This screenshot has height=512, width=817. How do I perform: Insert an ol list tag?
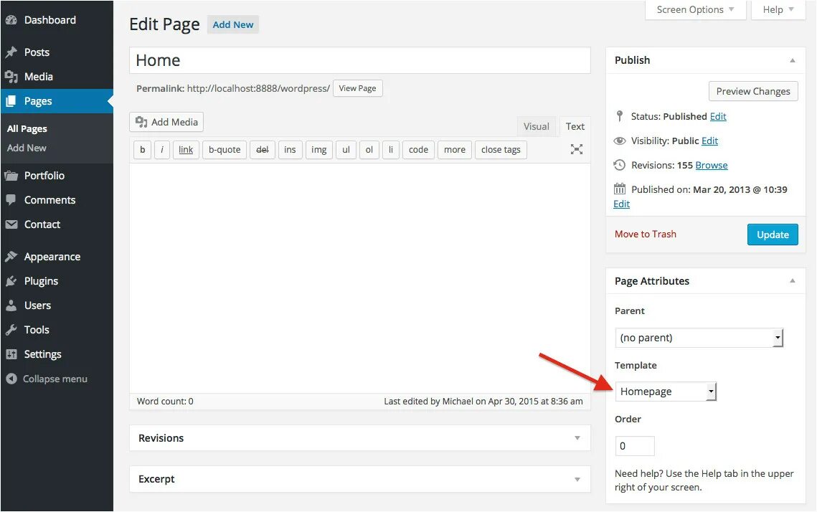369,150
